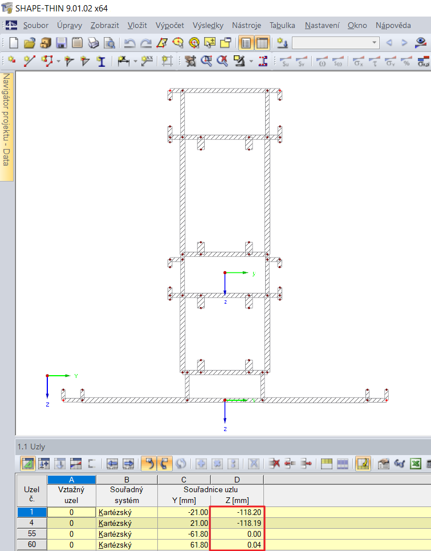This screenshot has height=551, width=431.
Task: Click the tau shear stress results icon
Action: click(x=374, y=61)
